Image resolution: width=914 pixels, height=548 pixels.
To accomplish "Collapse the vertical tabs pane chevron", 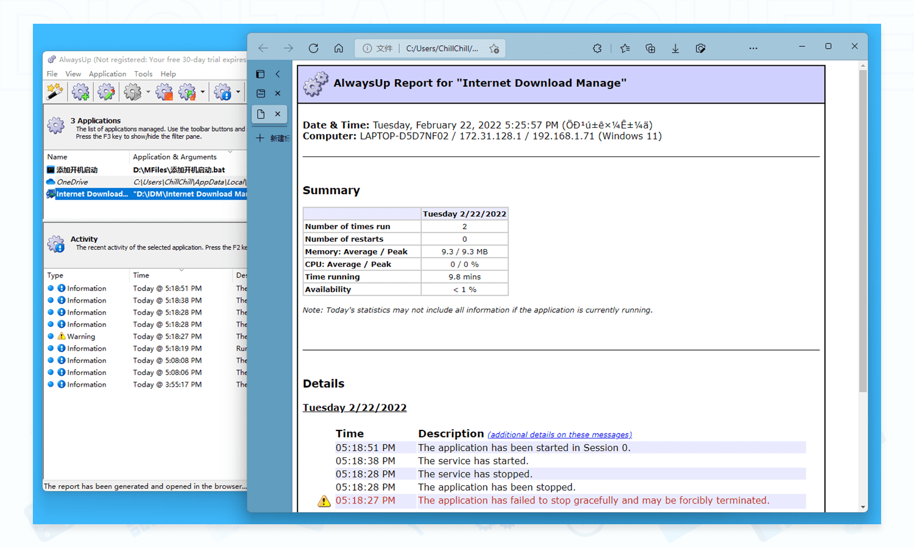I will click(278, 74).
